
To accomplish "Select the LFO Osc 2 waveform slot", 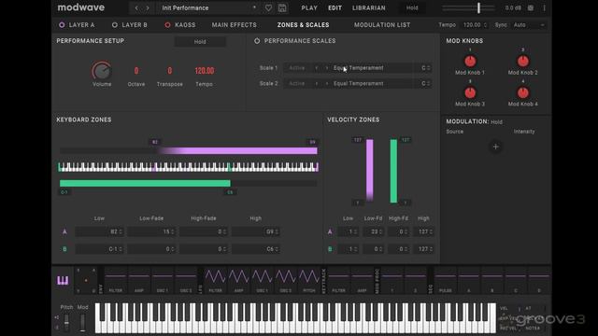I will tap(286, 280).
